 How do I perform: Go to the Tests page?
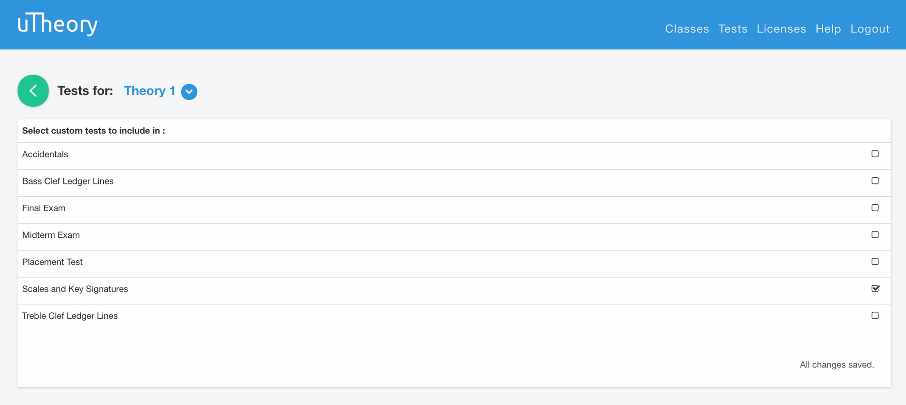point(733,29)
